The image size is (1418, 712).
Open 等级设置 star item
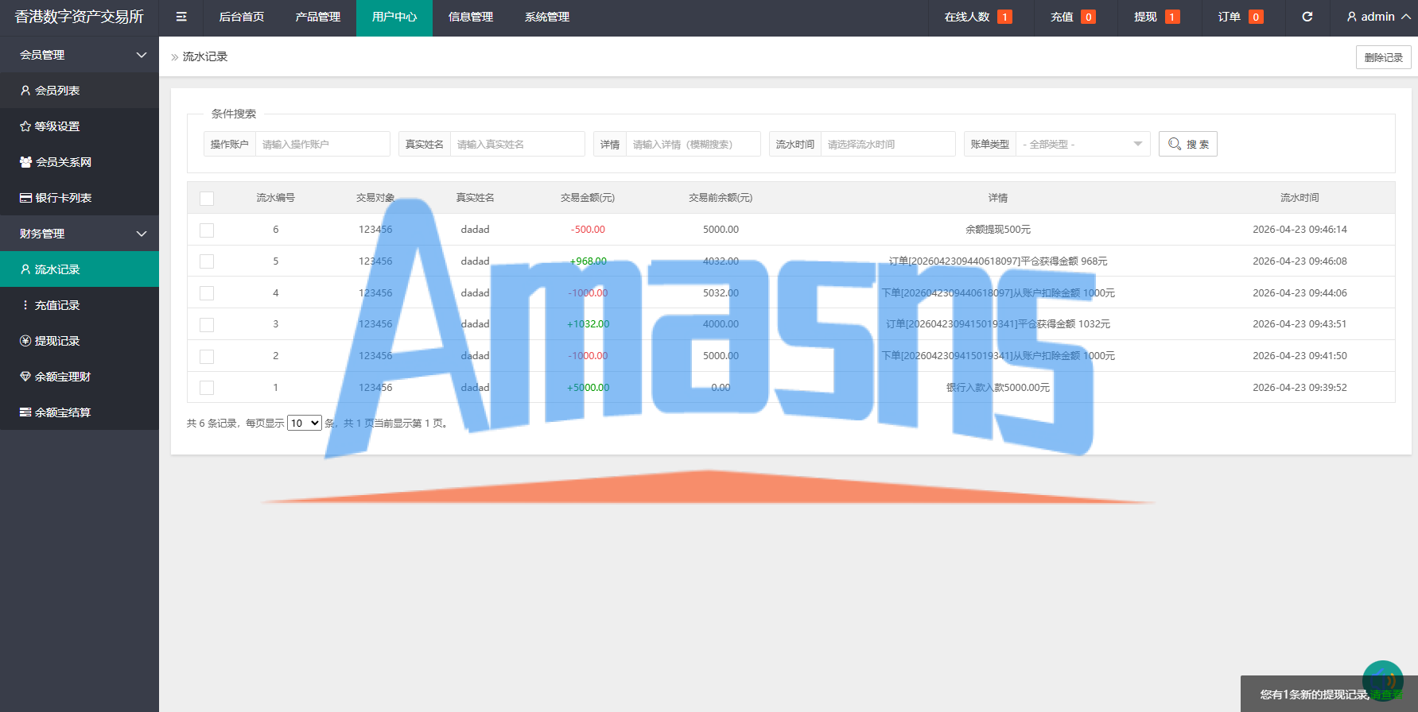pos(80,126)
